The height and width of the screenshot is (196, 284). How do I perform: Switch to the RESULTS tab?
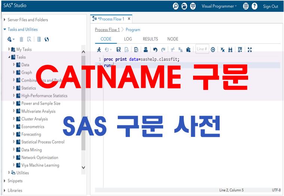click(x=150, y=39)
